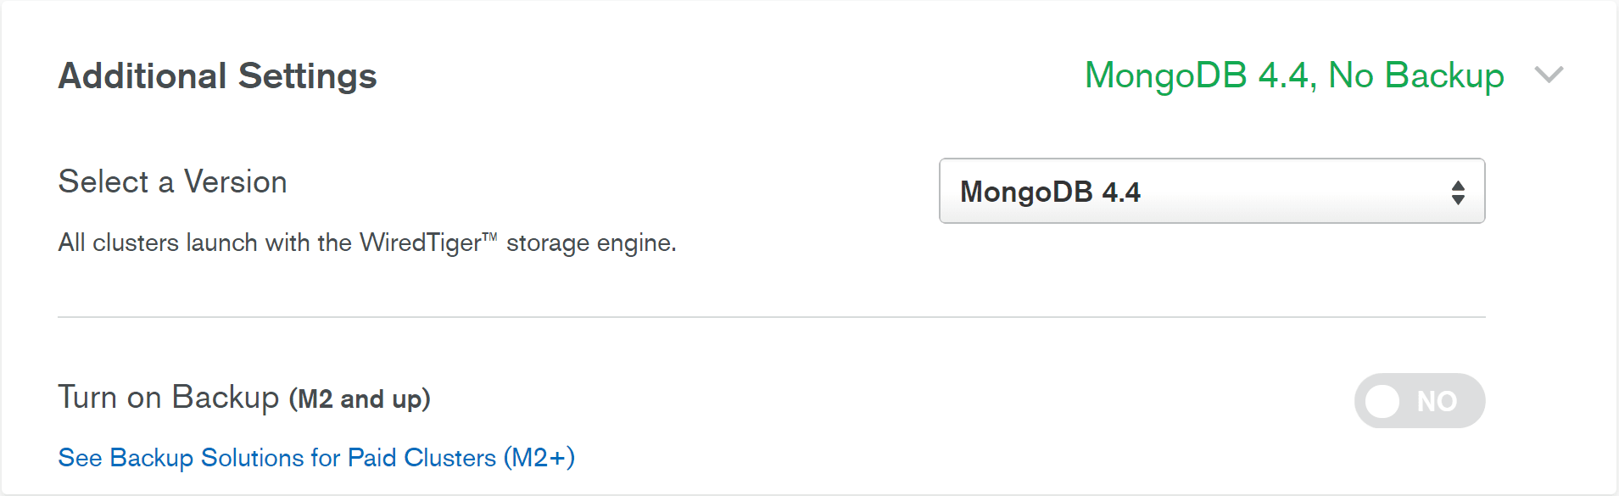Click the gray chevron beside No Backup

1549,75
